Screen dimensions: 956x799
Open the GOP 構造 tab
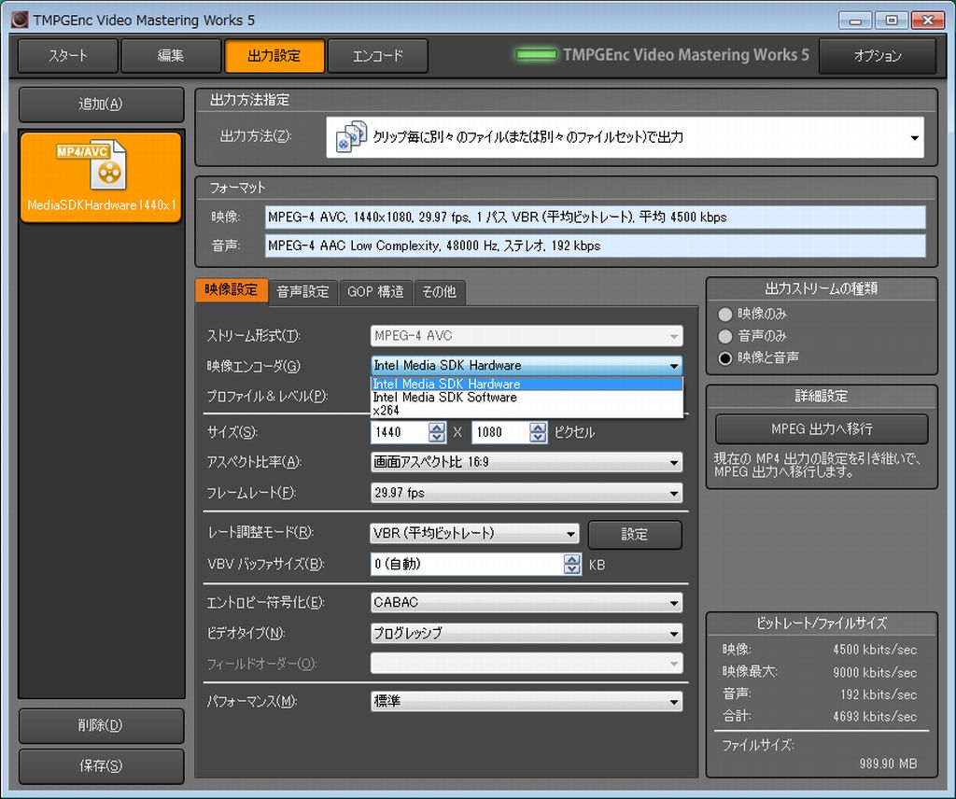coord(375,292)
